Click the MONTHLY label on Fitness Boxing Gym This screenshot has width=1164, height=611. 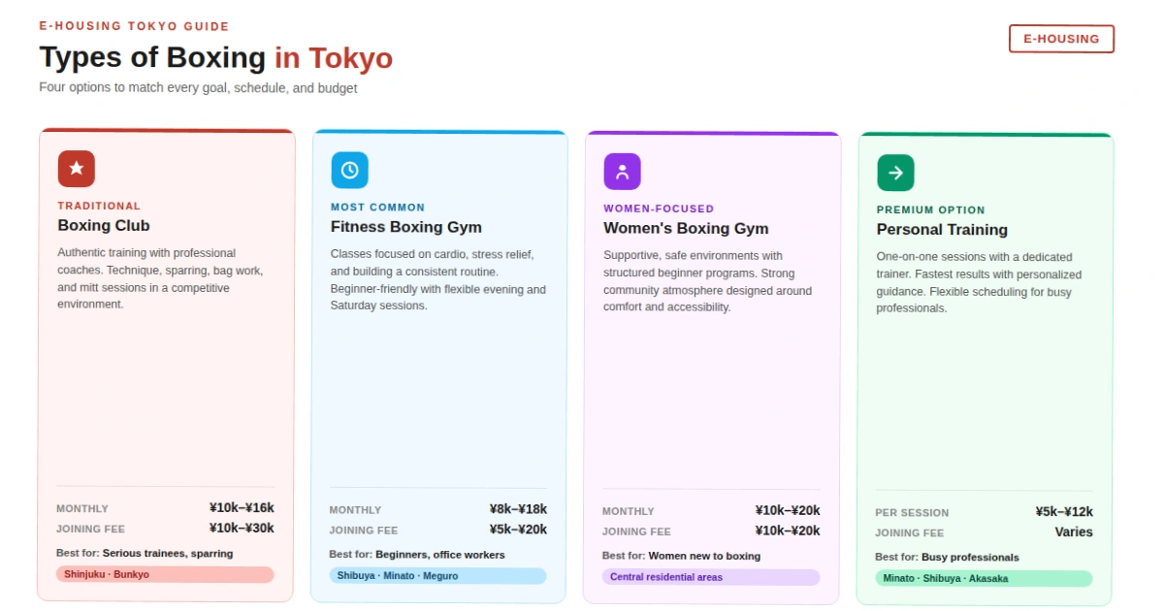pos(355,509)
